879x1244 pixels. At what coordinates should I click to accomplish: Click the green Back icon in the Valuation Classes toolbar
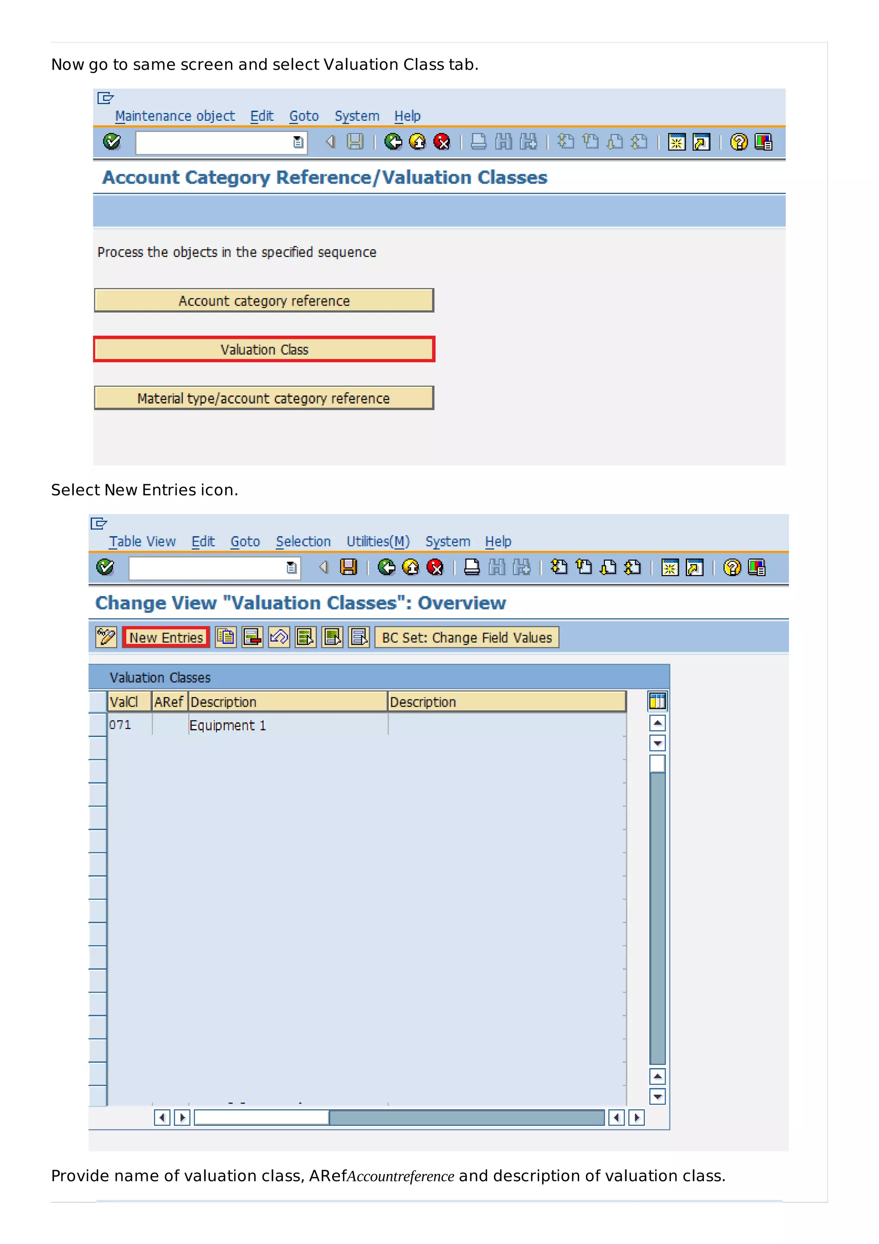tap(387, 567)
